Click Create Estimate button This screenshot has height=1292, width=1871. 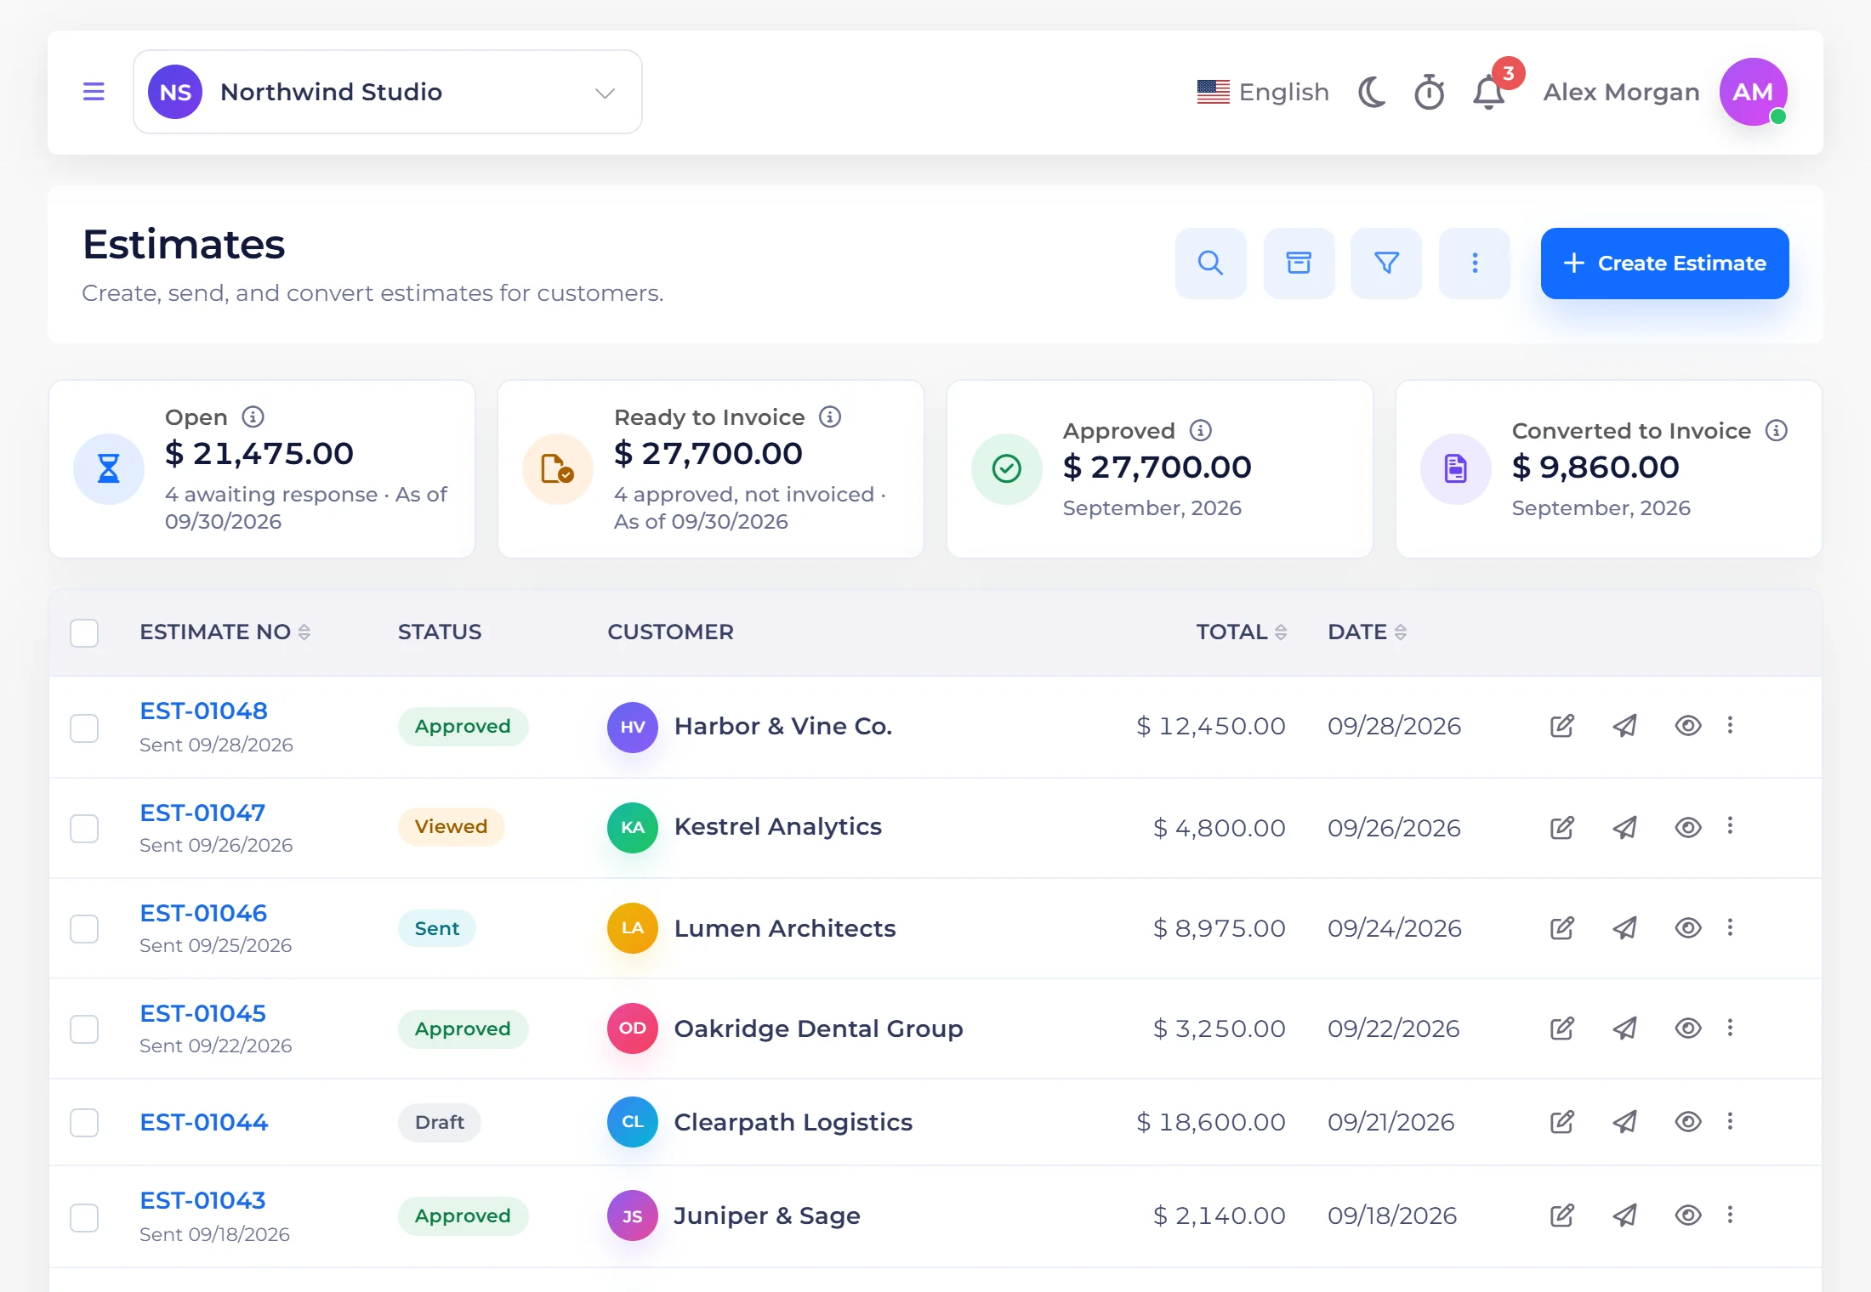click(x=1664, y=263)
